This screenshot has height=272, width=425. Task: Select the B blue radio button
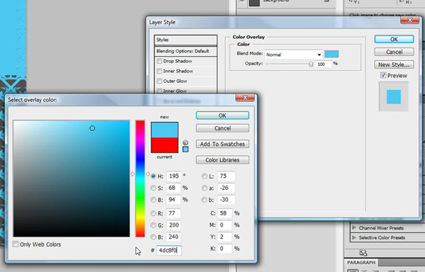click(154, 237)
